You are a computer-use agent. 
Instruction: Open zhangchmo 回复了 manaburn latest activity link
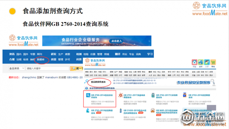[x=52, y=77]
